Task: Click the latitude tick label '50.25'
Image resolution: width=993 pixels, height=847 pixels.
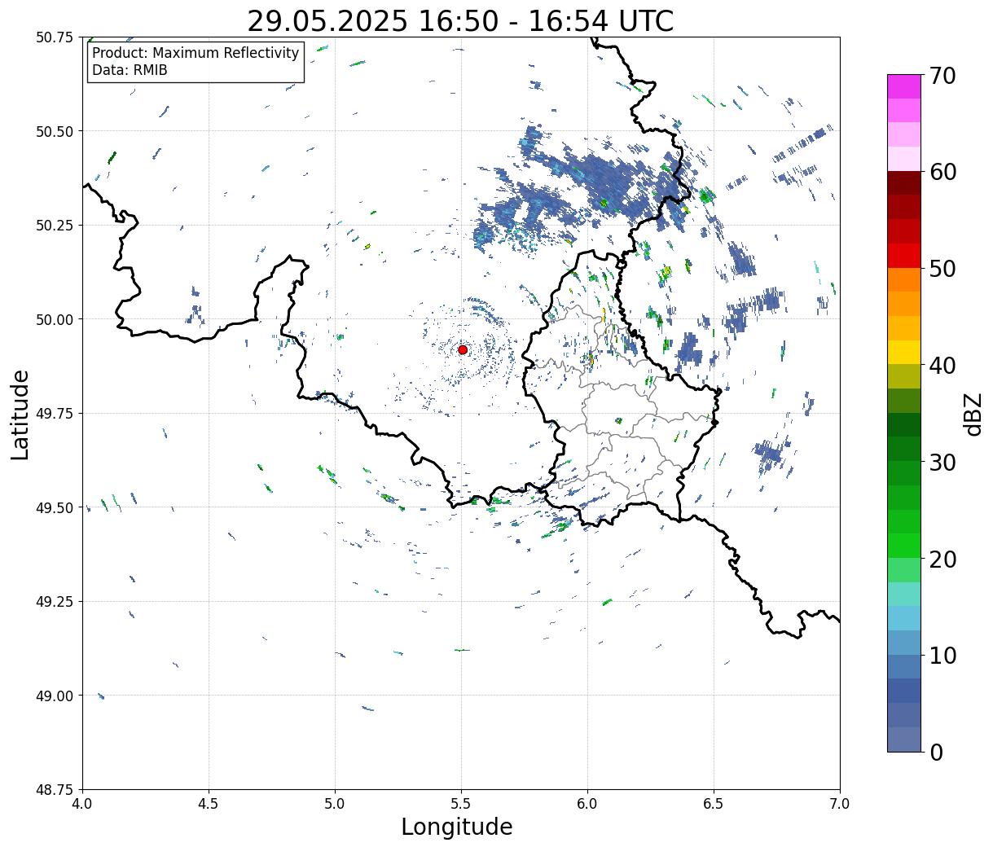Action: pyautogui.click(x=55, y=226)
